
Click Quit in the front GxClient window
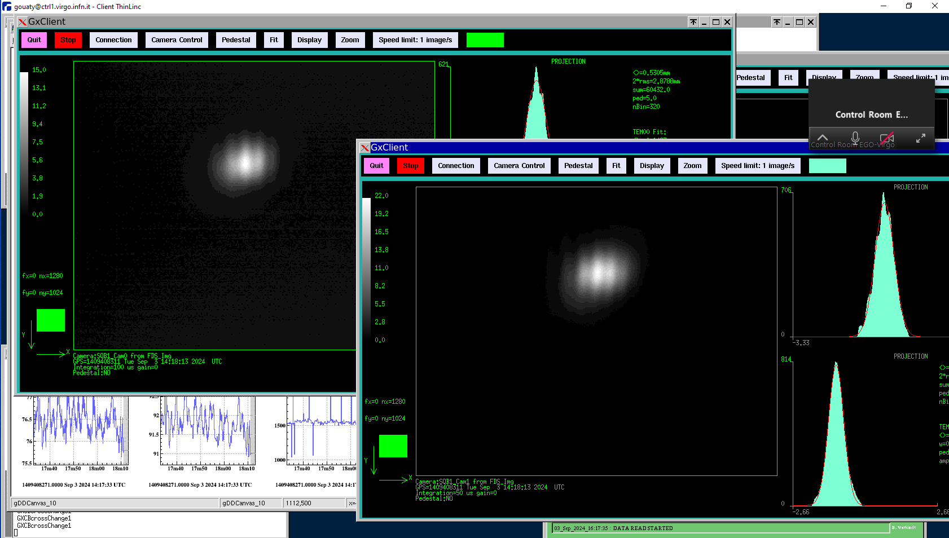point(376,166)
